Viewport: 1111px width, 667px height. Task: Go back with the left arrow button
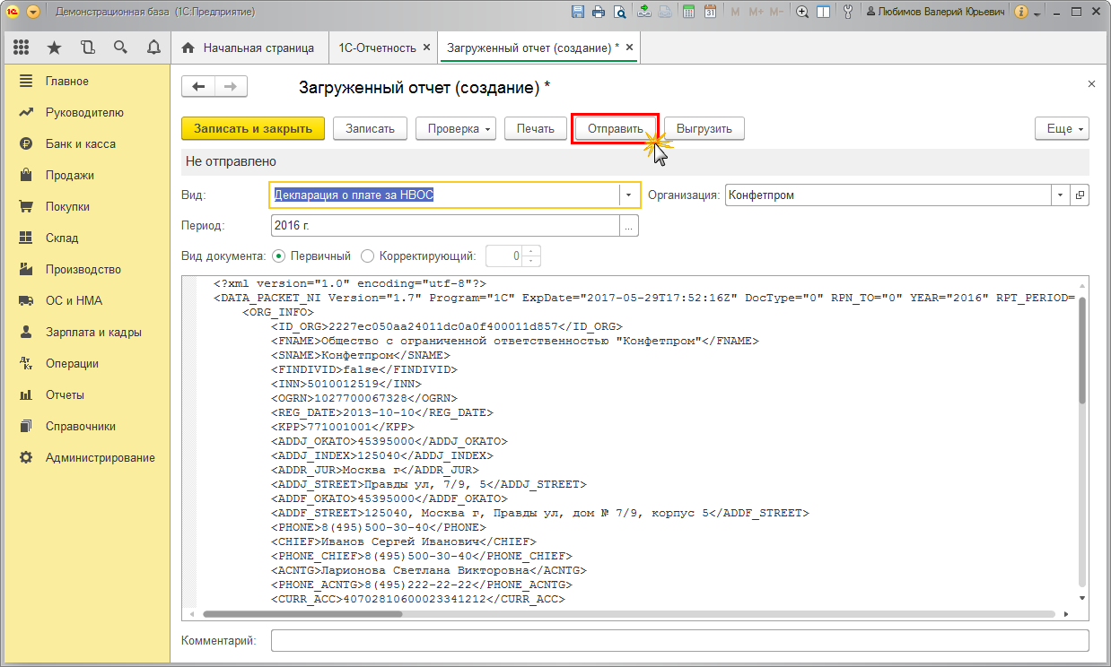[x=198, y=86]
